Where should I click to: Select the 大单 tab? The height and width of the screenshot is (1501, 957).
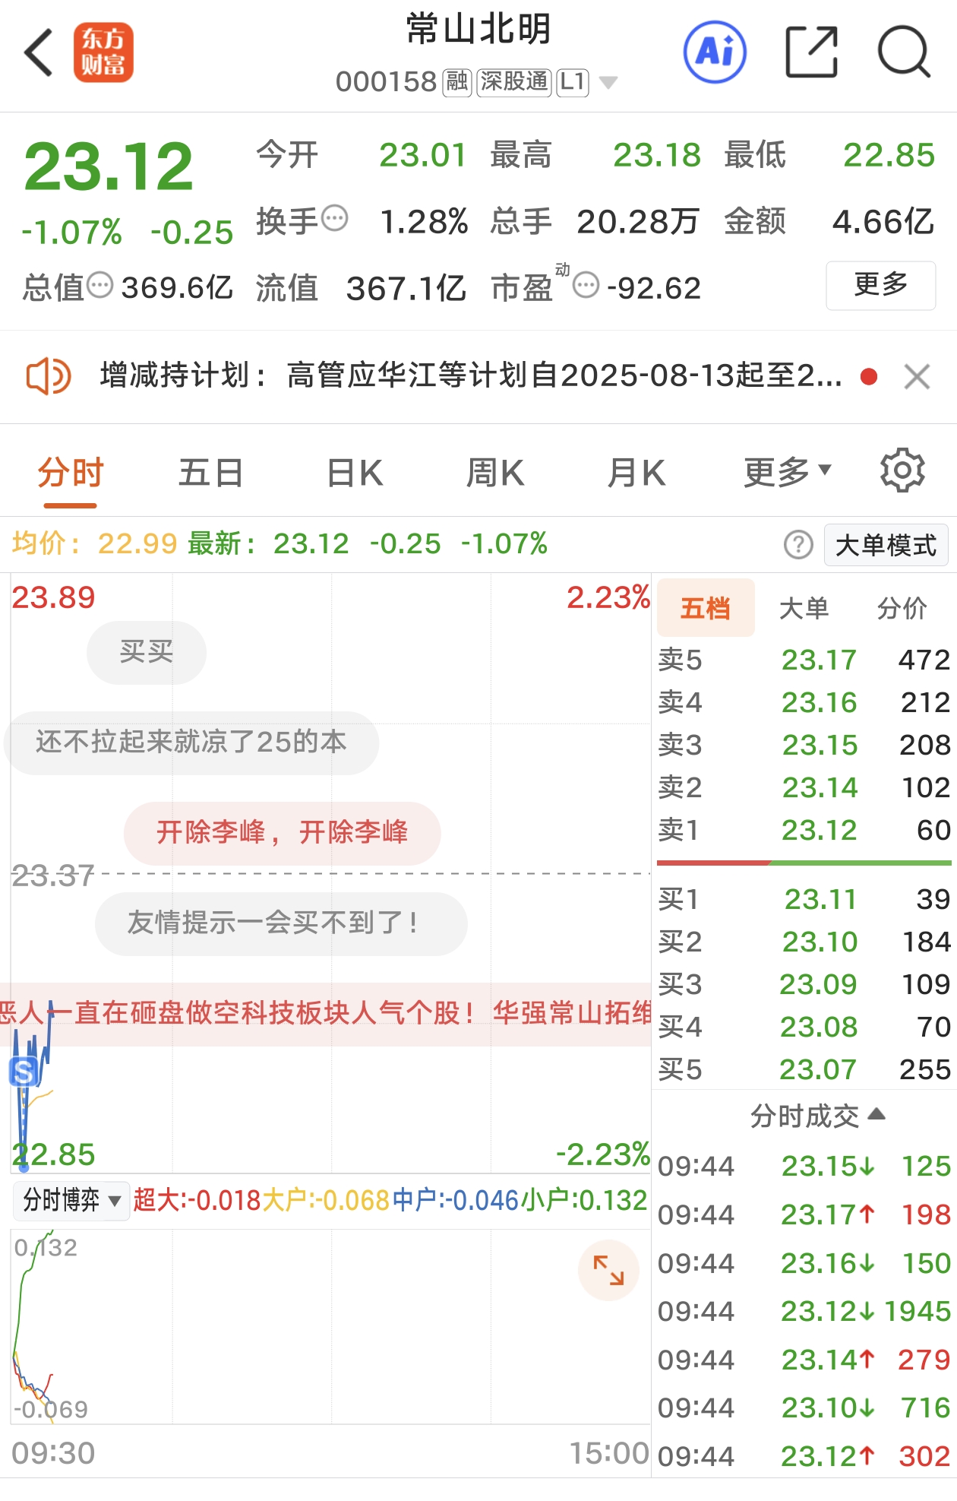804,608
